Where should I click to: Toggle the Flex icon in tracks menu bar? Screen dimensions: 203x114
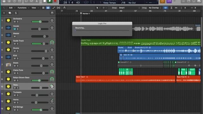(58, 8)
